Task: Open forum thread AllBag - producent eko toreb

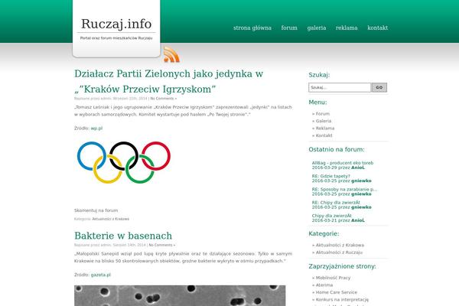Action: [x=343, y=163]
